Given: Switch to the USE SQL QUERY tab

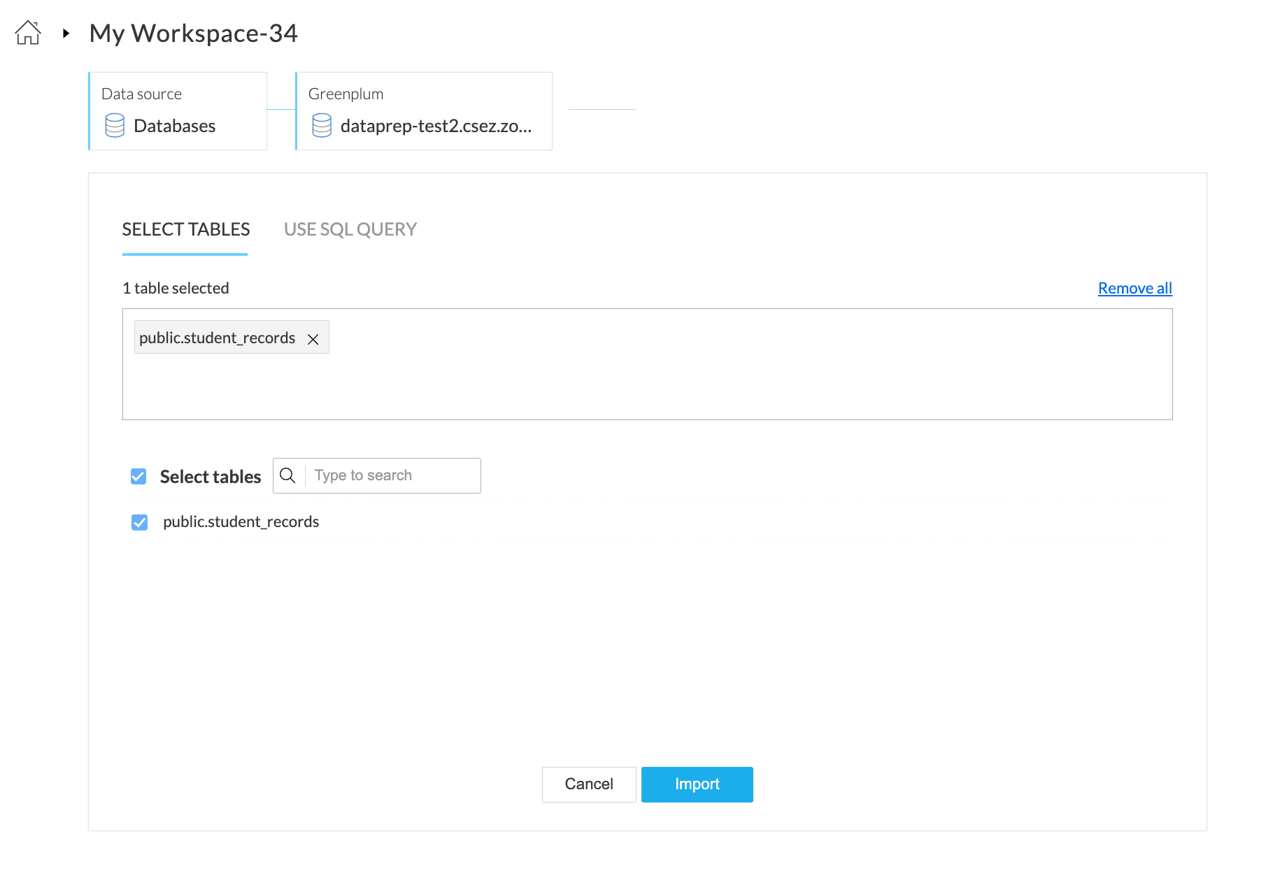Looking at the screenshot, I should [x=350, y=229].
